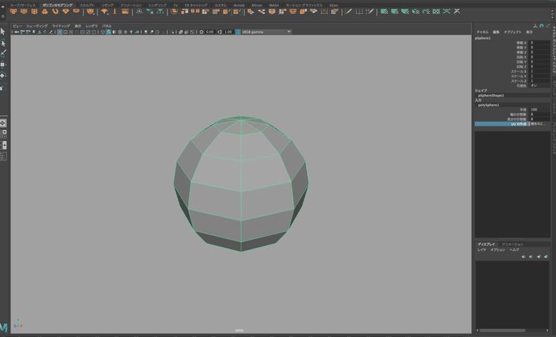Open the オブジェクト menu in channel box
The image size is (556, 337).
512,32
